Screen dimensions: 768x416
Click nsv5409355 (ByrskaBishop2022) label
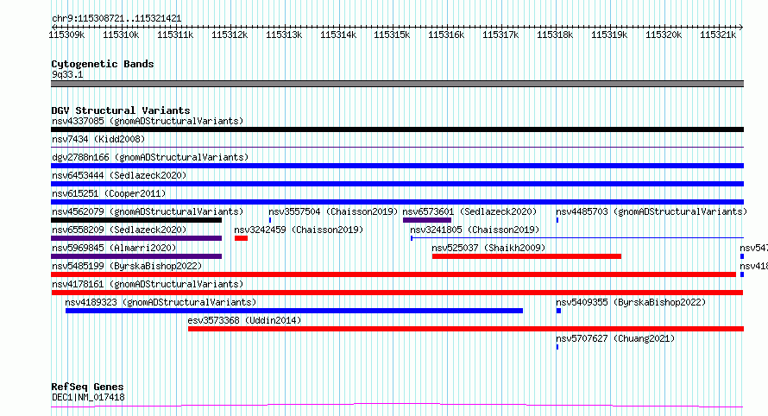tap(631, 302)
